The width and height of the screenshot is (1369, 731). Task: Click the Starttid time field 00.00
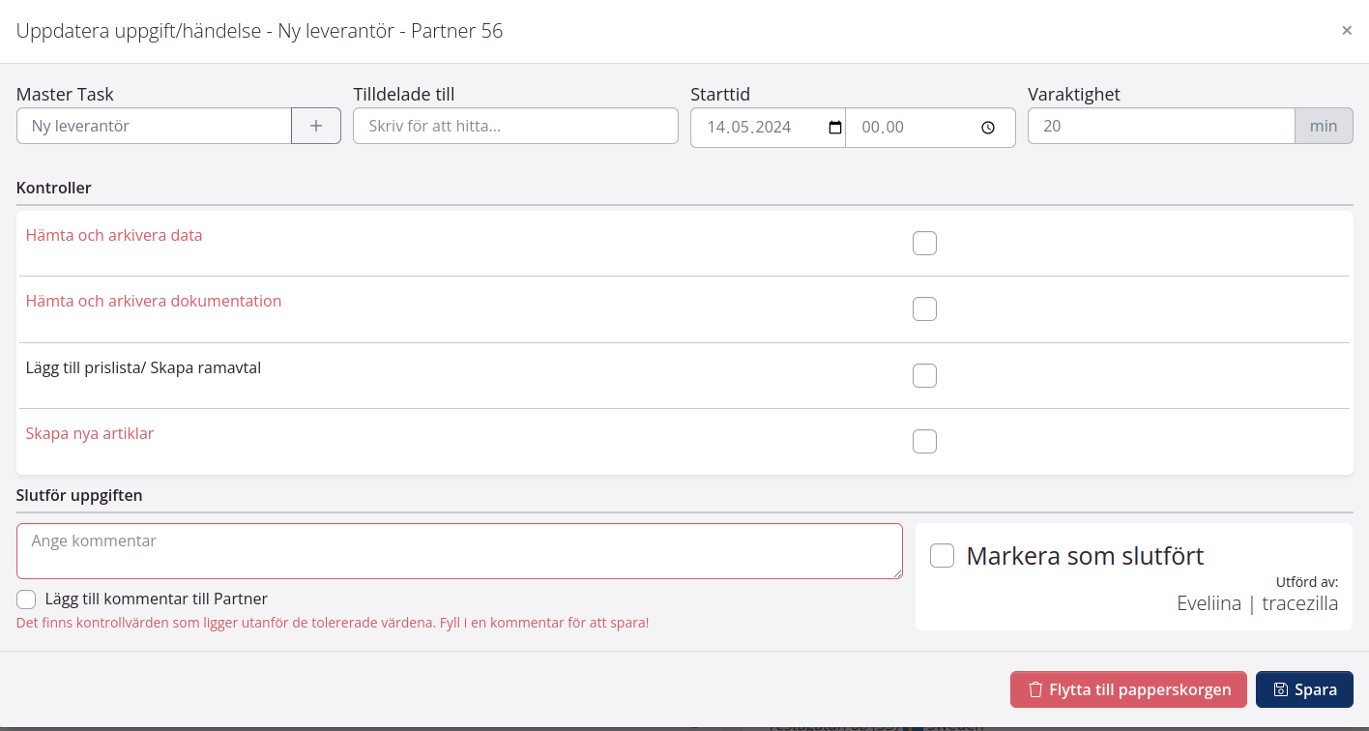pyautogui.click(x=909, y=128)
